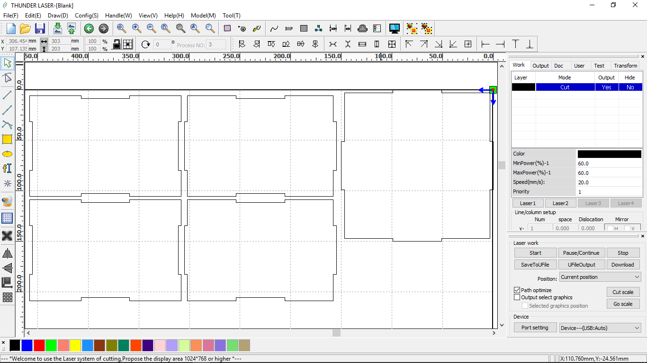Click the Cut scale button
This screenshot has height=363, width=647.
623,292
